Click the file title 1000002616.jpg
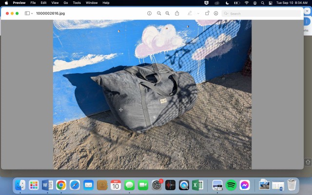 pos(51,13)
